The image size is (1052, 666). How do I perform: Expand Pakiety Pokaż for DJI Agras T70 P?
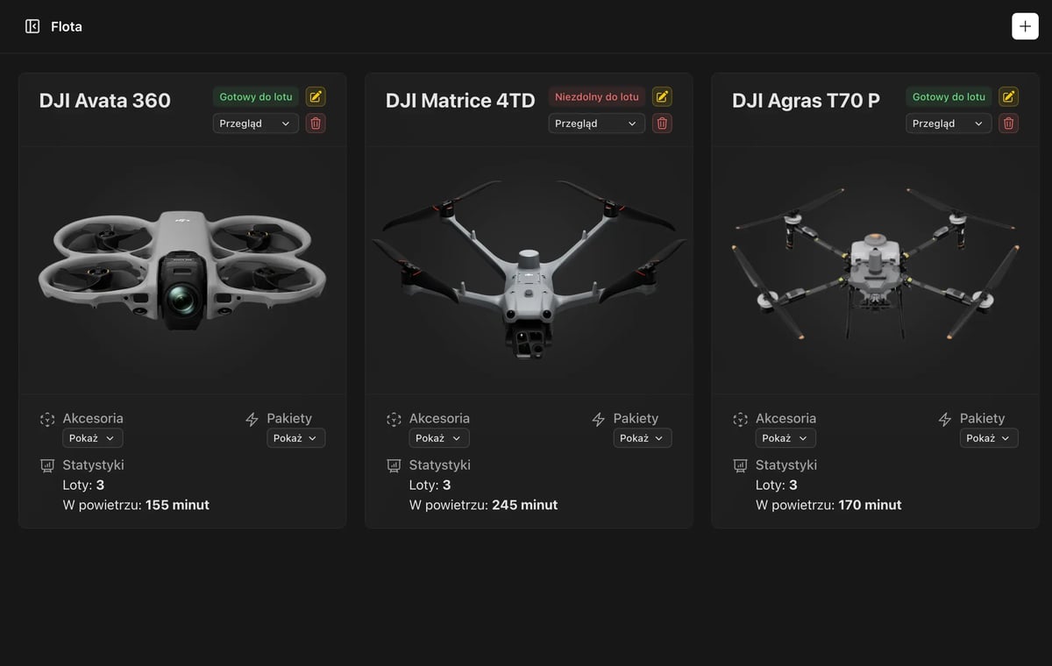click(989, 438)
